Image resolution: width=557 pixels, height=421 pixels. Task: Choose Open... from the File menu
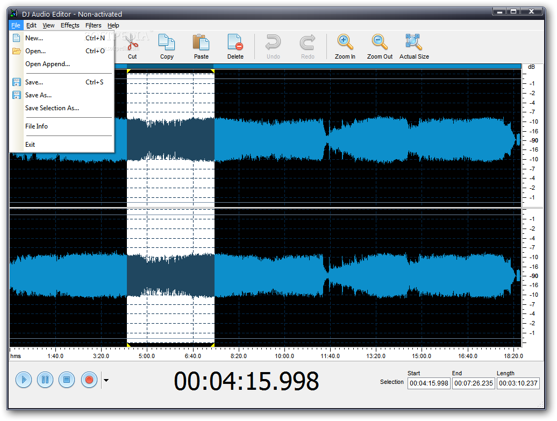(x=62, y=51)
